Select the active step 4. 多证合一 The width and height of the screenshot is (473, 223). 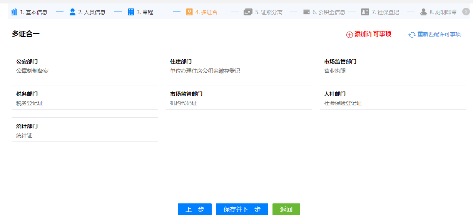(209, 12)
